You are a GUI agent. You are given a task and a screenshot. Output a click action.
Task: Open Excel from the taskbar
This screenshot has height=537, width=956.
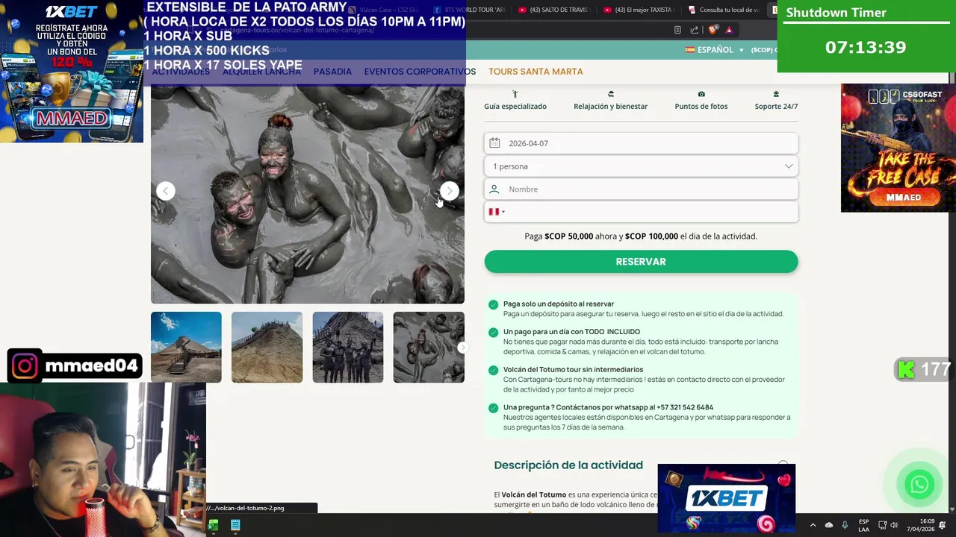[214, 525]
